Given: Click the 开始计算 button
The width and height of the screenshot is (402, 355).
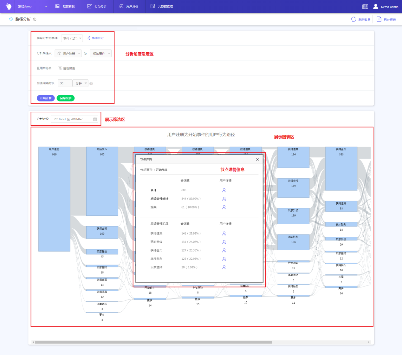Looking at the screenshot, I should (x=46, y=98).
